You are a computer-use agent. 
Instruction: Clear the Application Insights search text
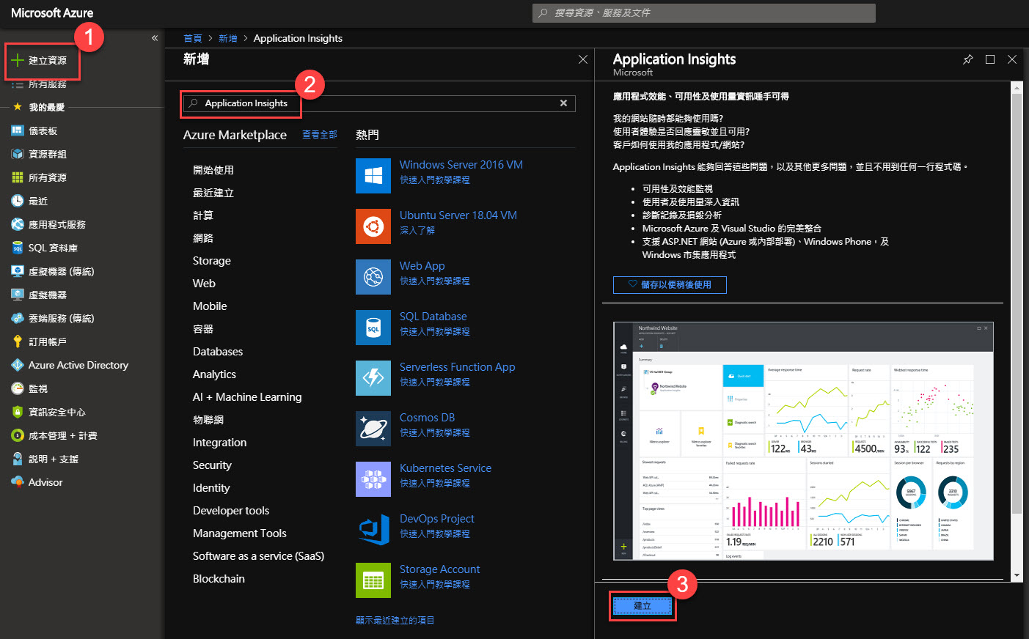tap(563, 103)
